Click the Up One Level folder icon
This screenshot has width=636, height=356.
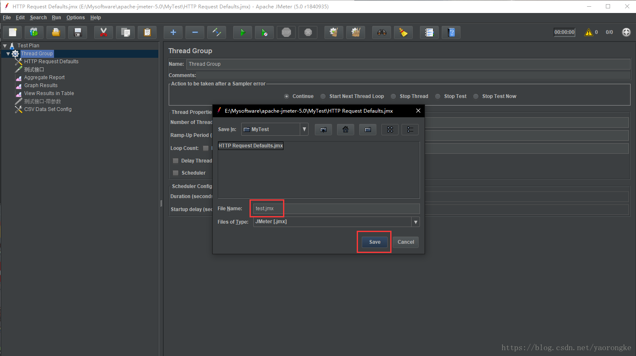pos(323,129)
